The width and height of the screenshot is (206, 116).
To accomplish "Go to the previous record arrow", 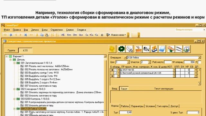I will (16, 35).
